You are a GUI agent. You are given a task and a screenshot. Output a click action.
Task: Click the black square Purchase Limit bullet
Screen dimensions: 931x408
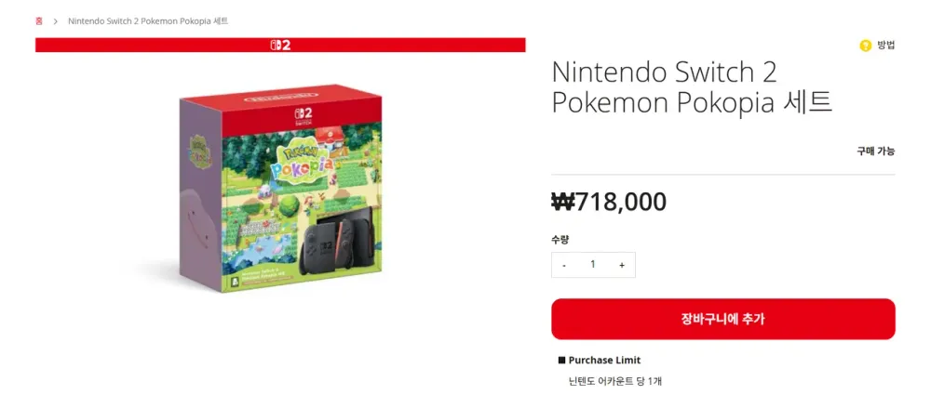coord(561,360)
